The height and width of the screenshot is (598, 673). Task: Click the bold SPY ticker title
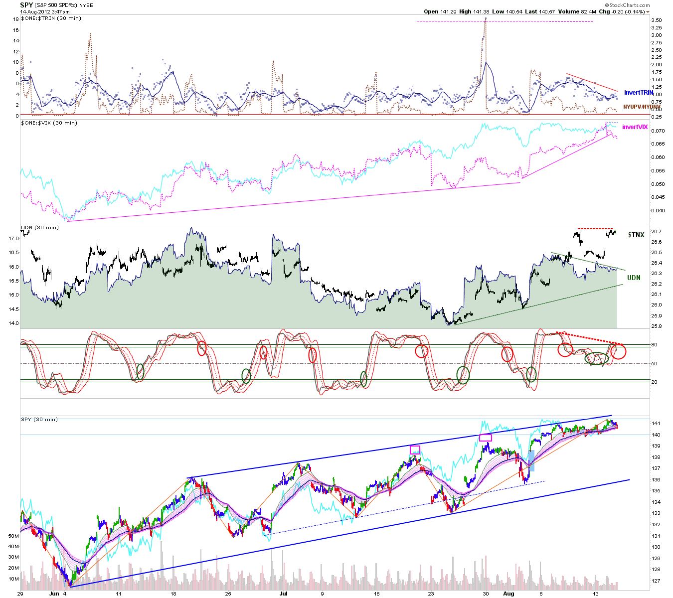click(x=26, y=5)
